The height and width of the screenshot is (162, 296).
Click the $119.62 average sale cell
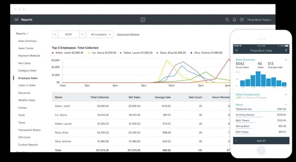point(166,106)
